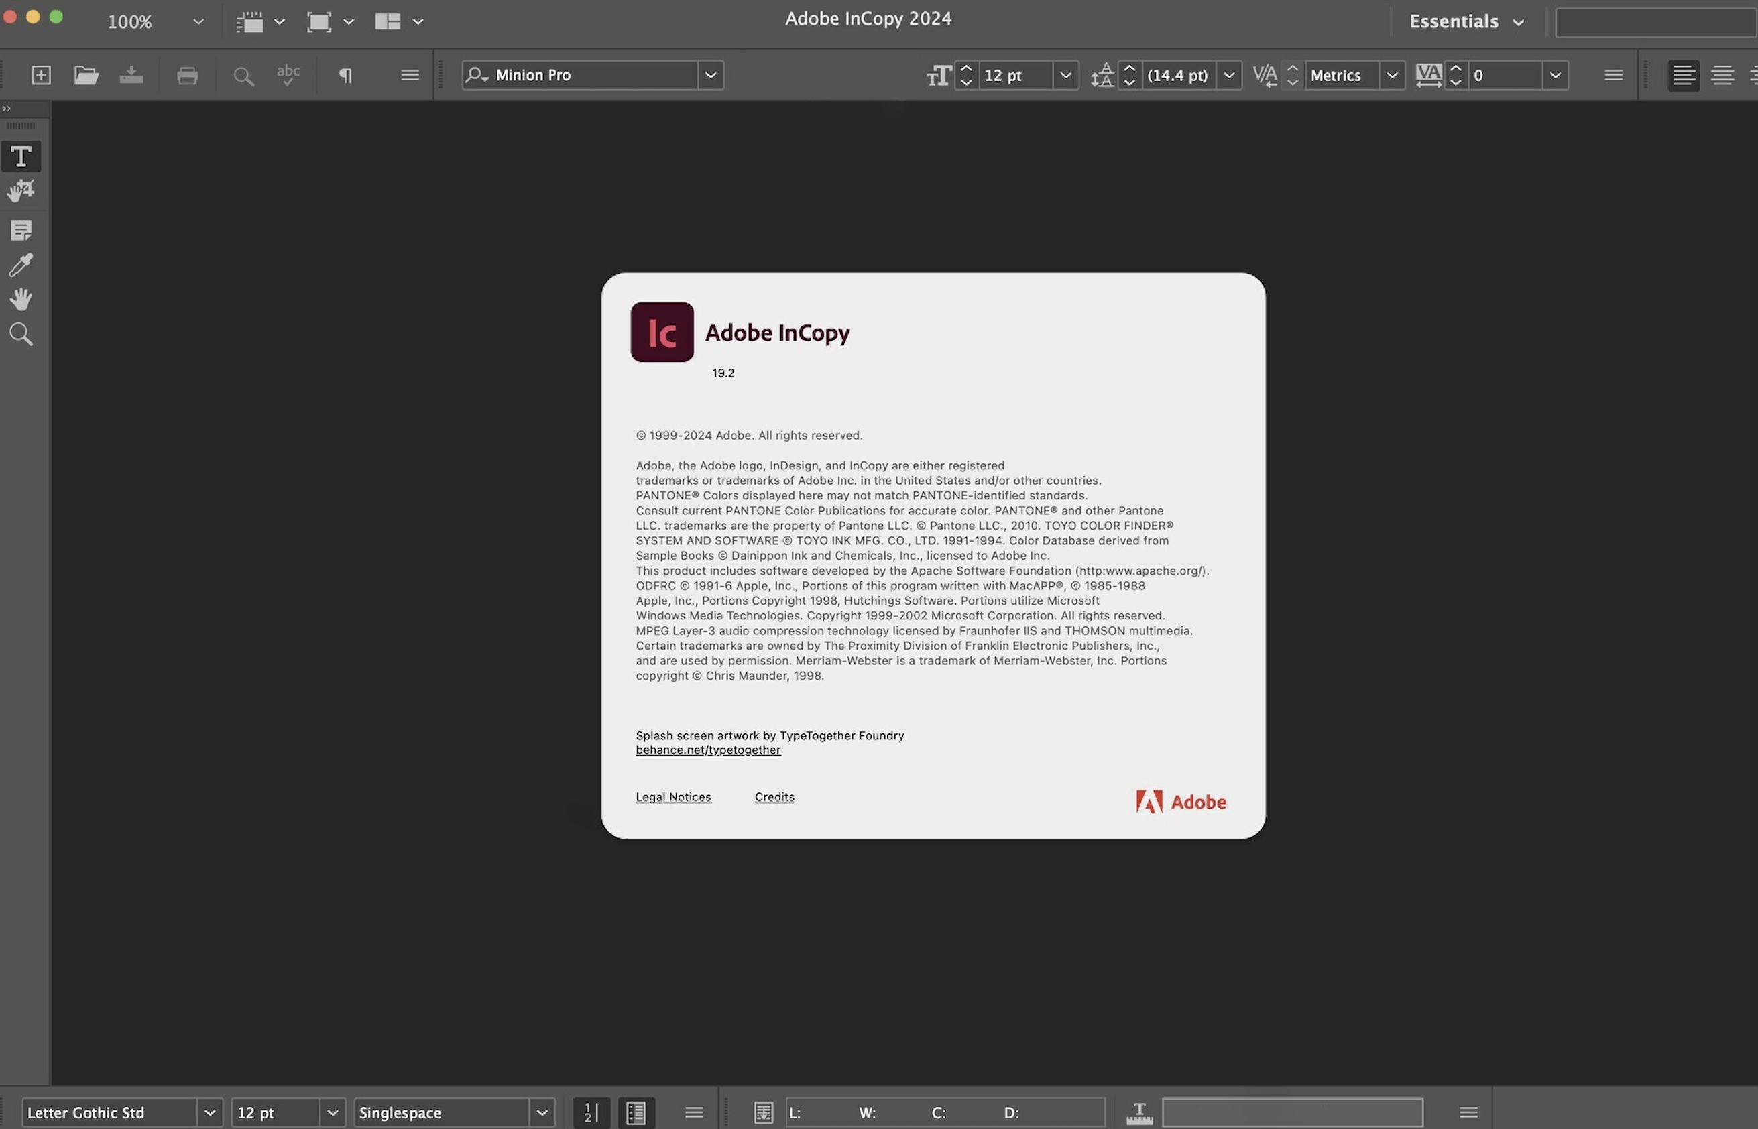Image resolution: width=1758 pixels, height=1129 pixels.
Task: Align text center
Action: point(1721,76)
